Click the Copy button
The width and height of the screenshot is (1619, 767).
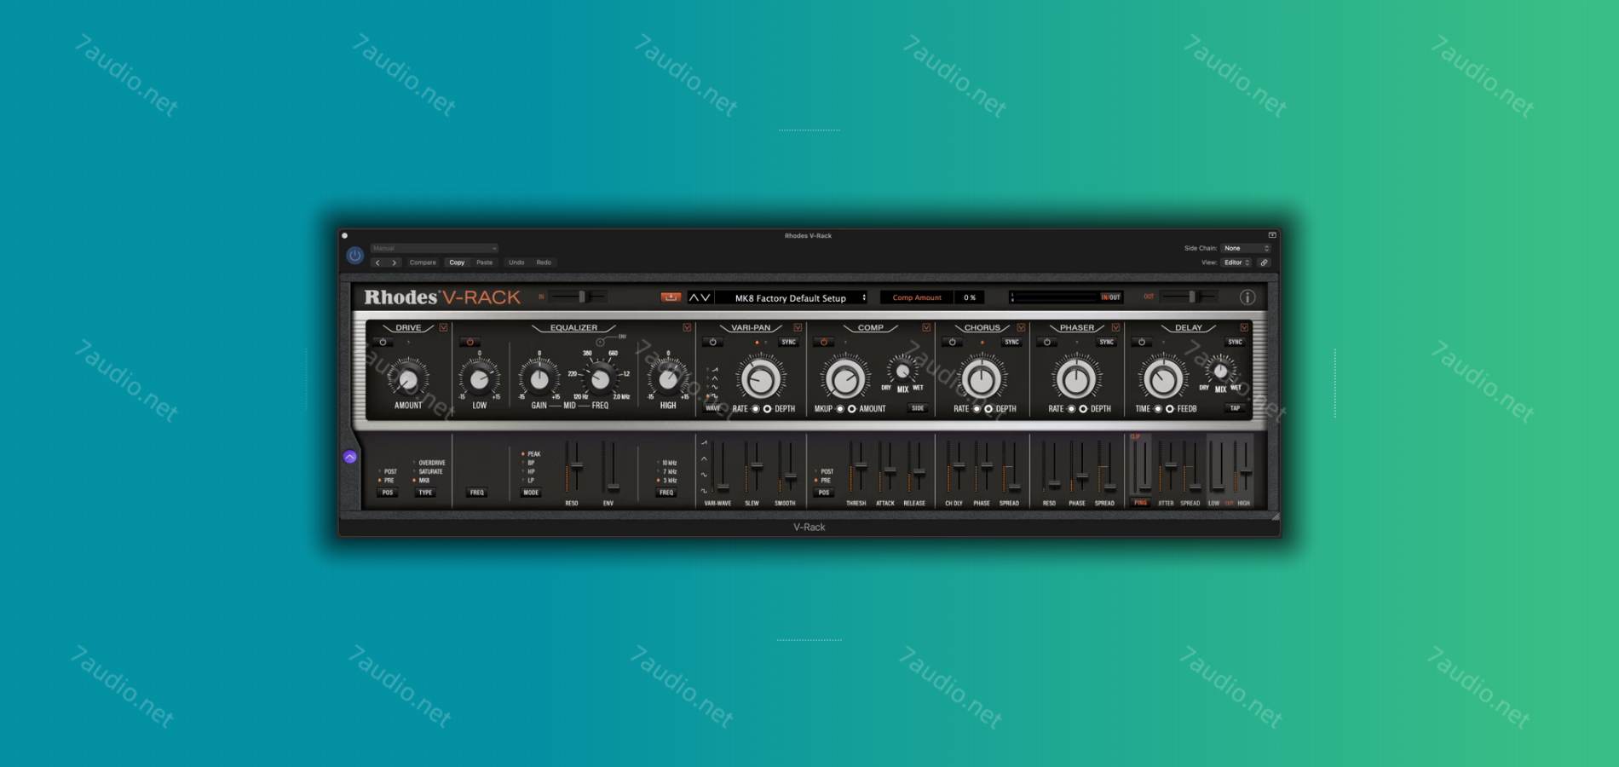pyautogui.click(x=457, y=262)
